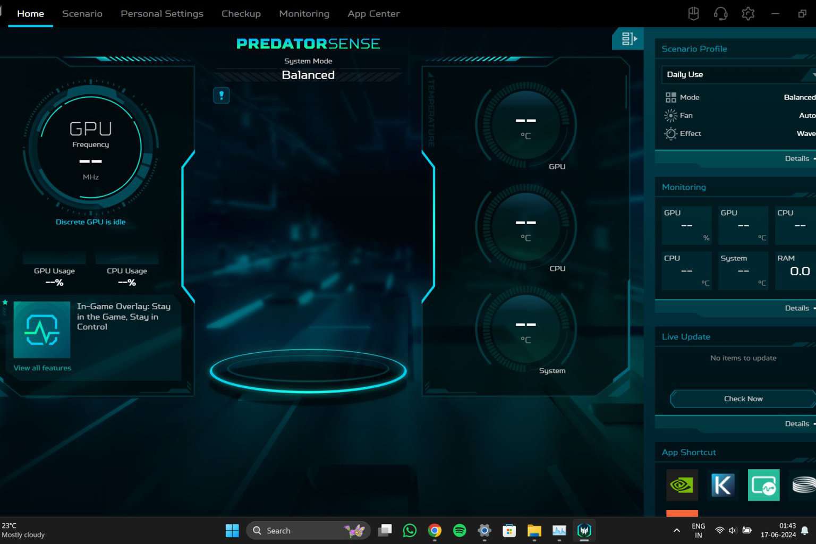Open the Monitoring tab

304,14
